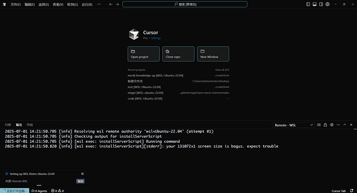Viewport: 357px width, 193px height.
Task: Toggle the primary sidebar layout icon
Action: (308, 4)
